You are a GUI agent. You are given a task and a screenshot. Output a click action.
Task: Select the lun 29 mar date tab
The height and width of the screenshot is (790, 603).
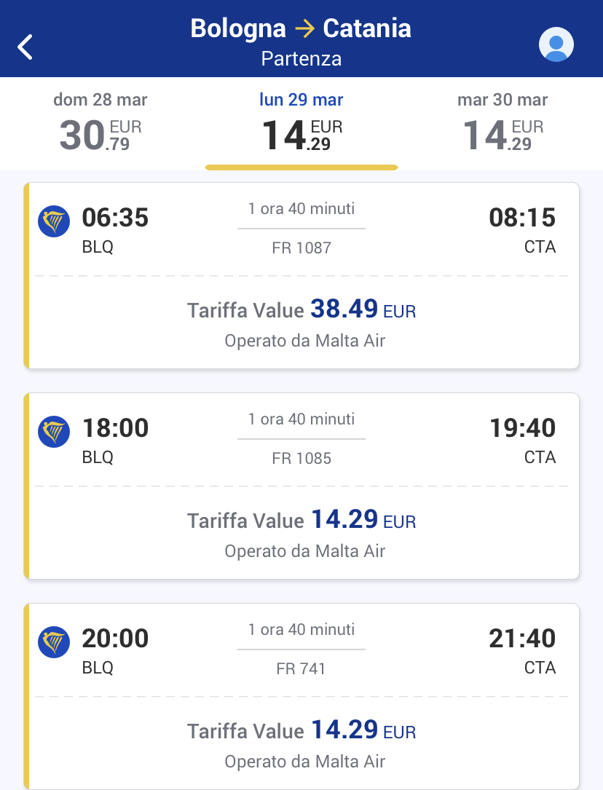point(301,124)
